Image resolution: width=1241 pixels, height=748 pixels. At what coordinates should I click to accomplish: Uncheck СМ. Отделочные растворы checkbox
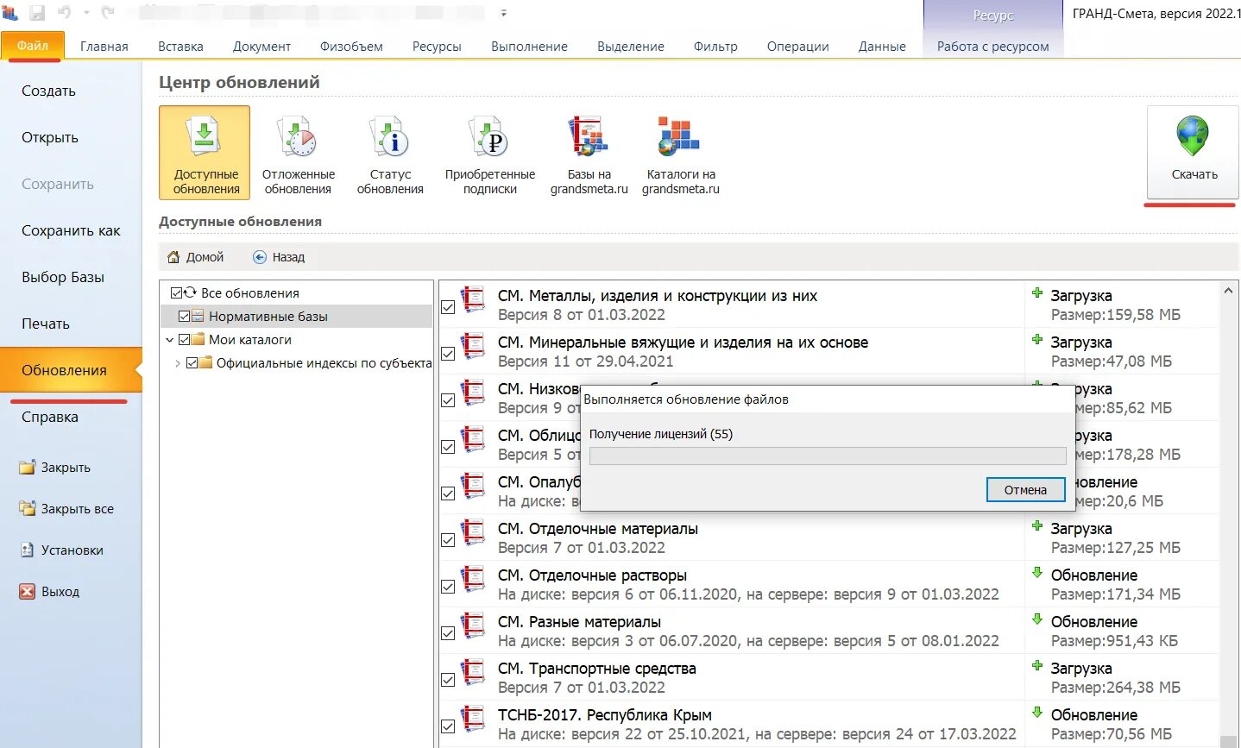[448, 587]
